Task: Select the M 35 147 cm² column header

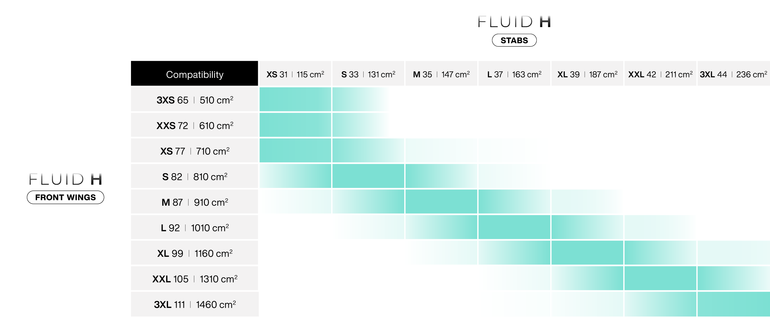Action: pyautogui.click(x=441, y=73)
